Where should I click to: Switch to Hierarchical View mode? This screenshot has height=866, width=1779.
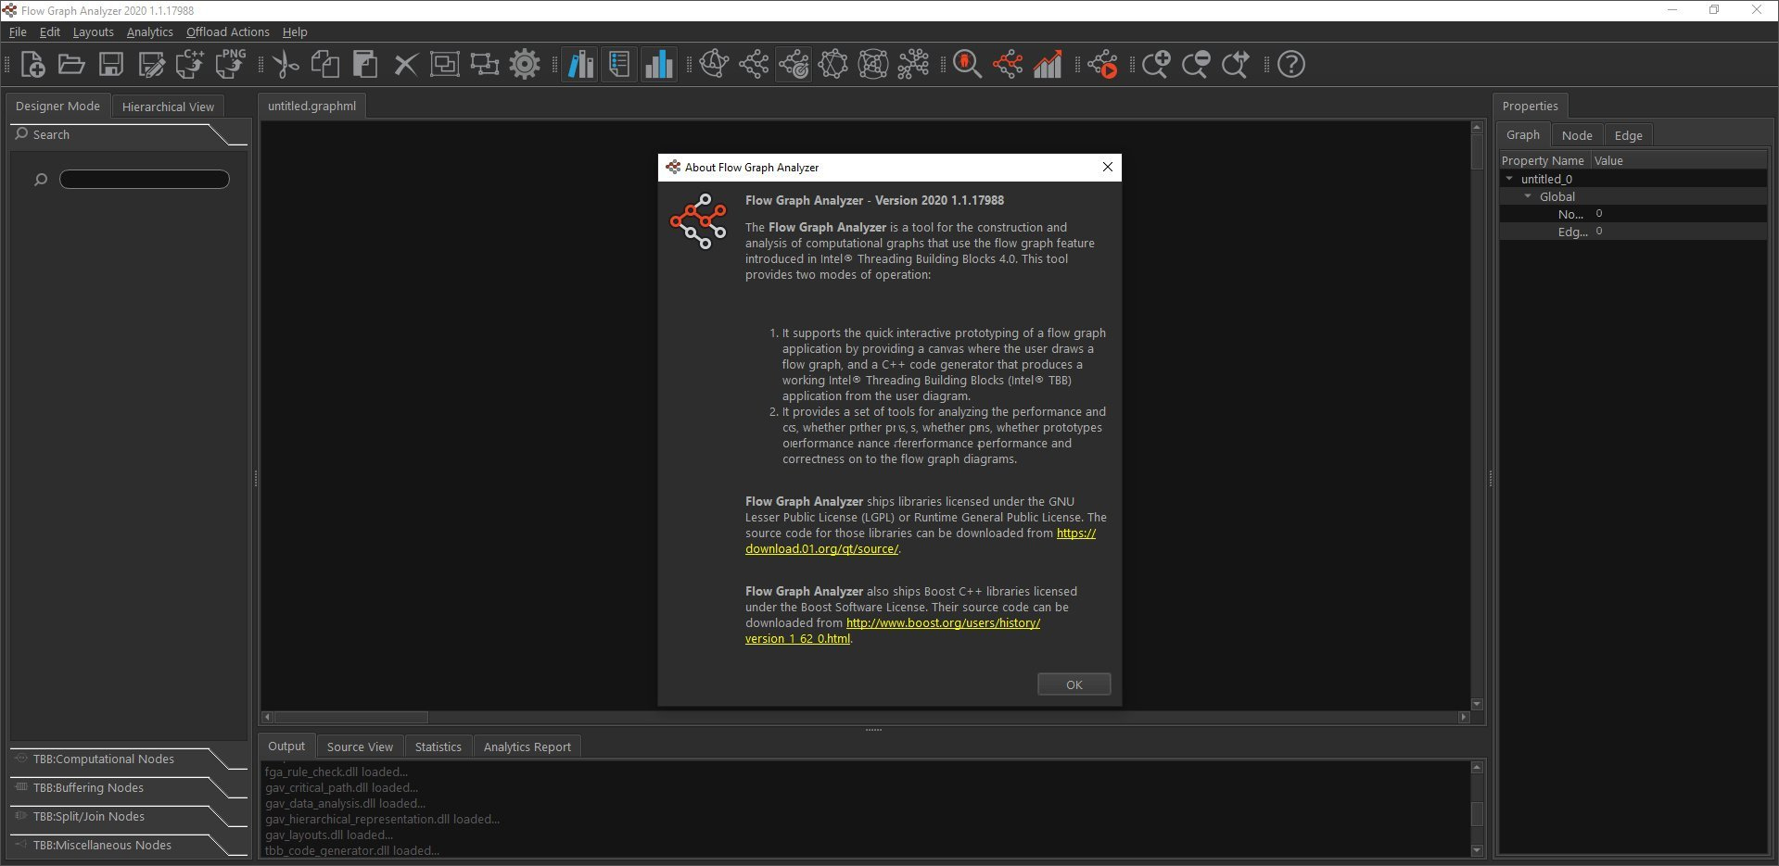(x=168, y=106)
